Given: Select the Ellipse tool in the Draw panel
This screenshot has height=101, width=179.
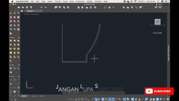Looking at the screenshot, I should (x=15, y=88).
